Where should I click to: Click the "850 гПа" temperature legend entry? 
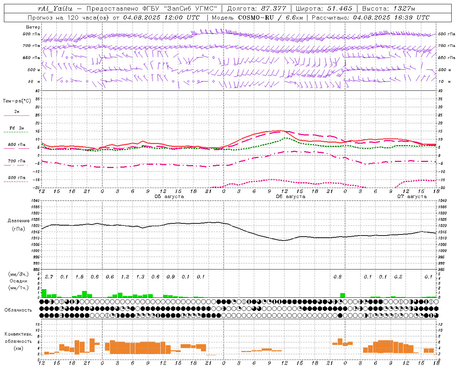tap(17, 145)
